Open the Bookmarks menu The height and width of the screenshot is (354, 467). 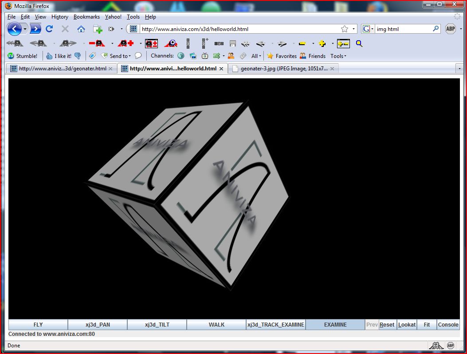click(86, 17)
